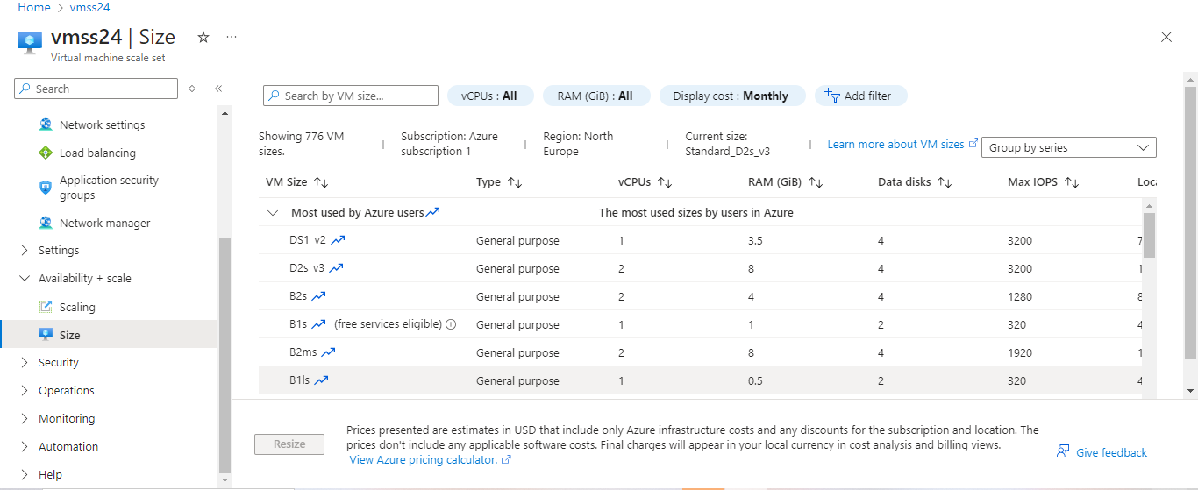
Task: Click the right-hand page vertical scrollbar
Action: [x=1190, y=219]
